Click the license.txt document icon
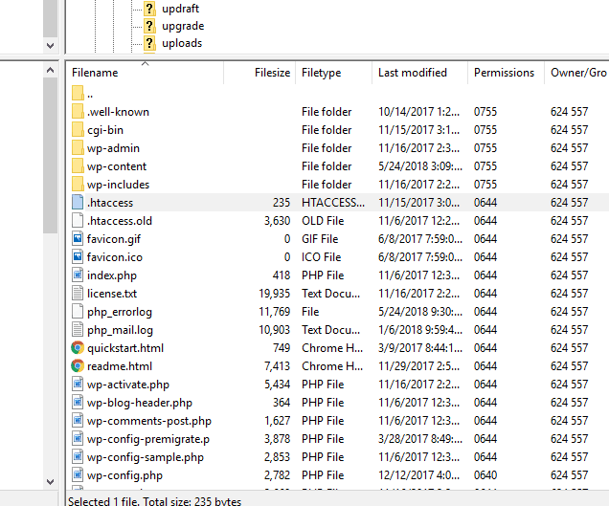The width and height of the screenshot is (609, 506). pos(78,294)
